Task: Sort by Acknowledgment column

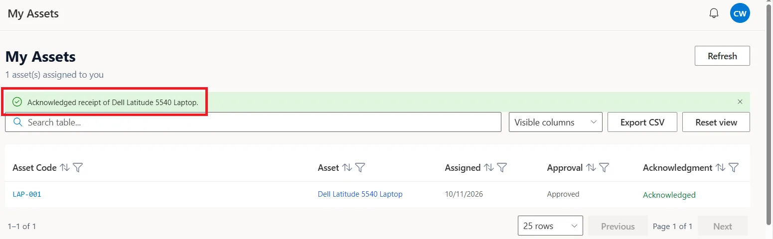Action: click(x=721, y=168)
